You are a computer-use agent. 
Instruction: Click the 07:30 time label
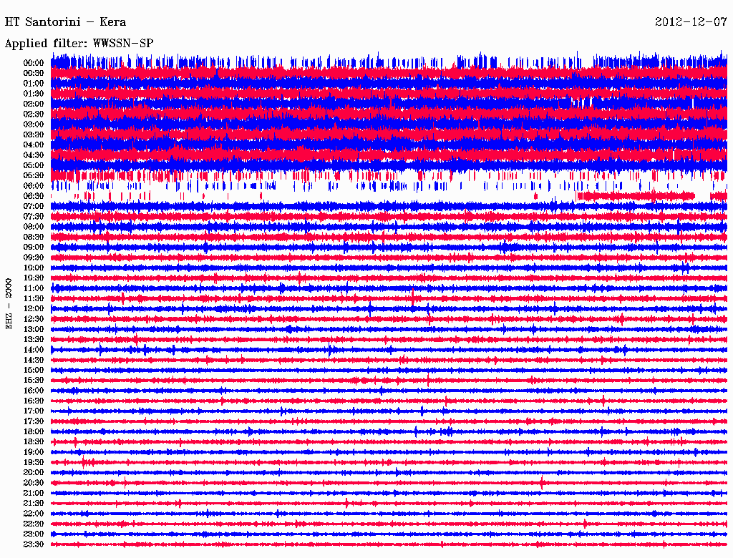click(x=34, y=217)
